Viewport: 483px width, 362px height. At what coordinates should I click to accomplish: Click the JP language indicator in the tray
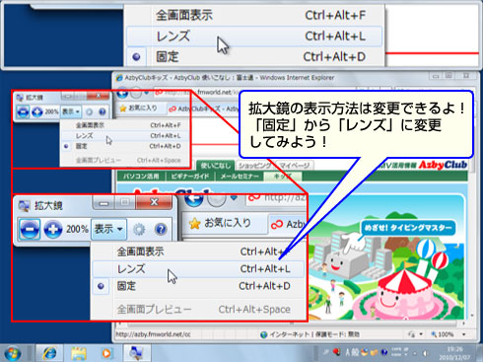click(x=325, y=352)
